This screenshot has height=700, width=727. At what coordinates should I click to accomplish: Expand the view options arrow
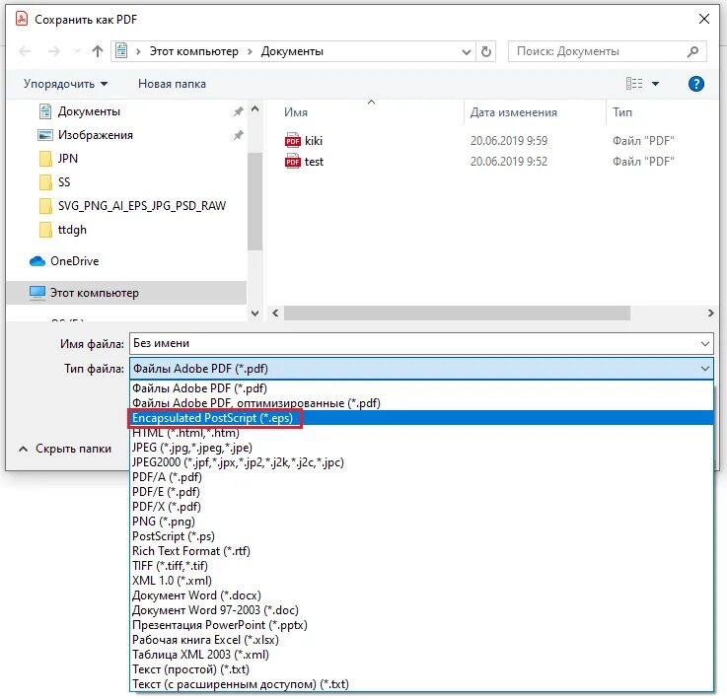[655, 84]
